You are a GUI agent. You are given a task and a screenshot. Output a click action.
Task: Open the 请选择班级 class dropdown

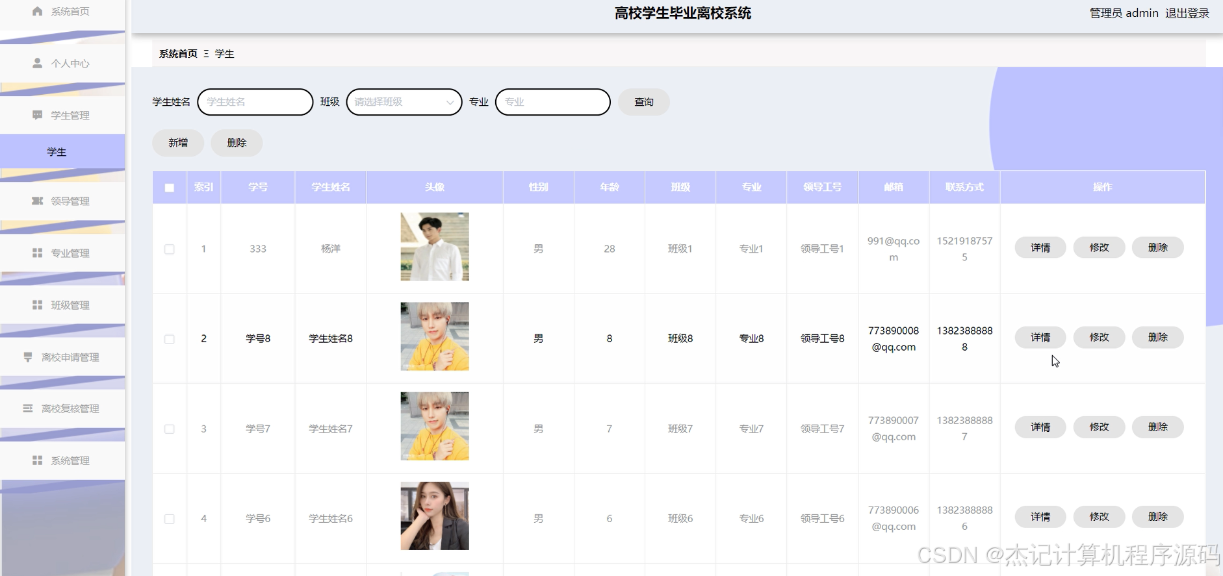coord(404,102)
